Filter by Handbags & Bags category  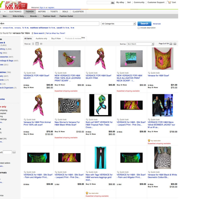click(x=6, y=61)
